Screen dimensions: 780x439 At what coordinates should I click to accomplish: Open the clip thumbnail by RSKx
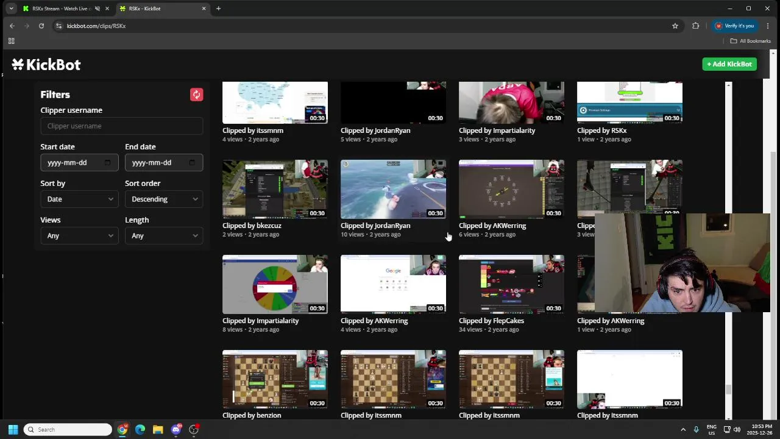pyautogui.click(x=629, y=102)
